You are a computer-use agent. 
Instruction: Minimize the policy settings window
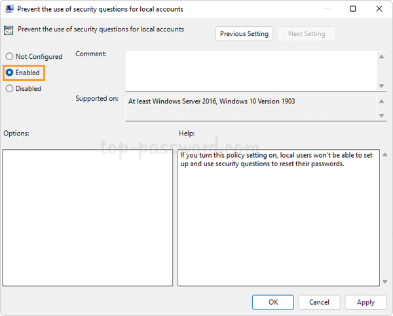324,9
